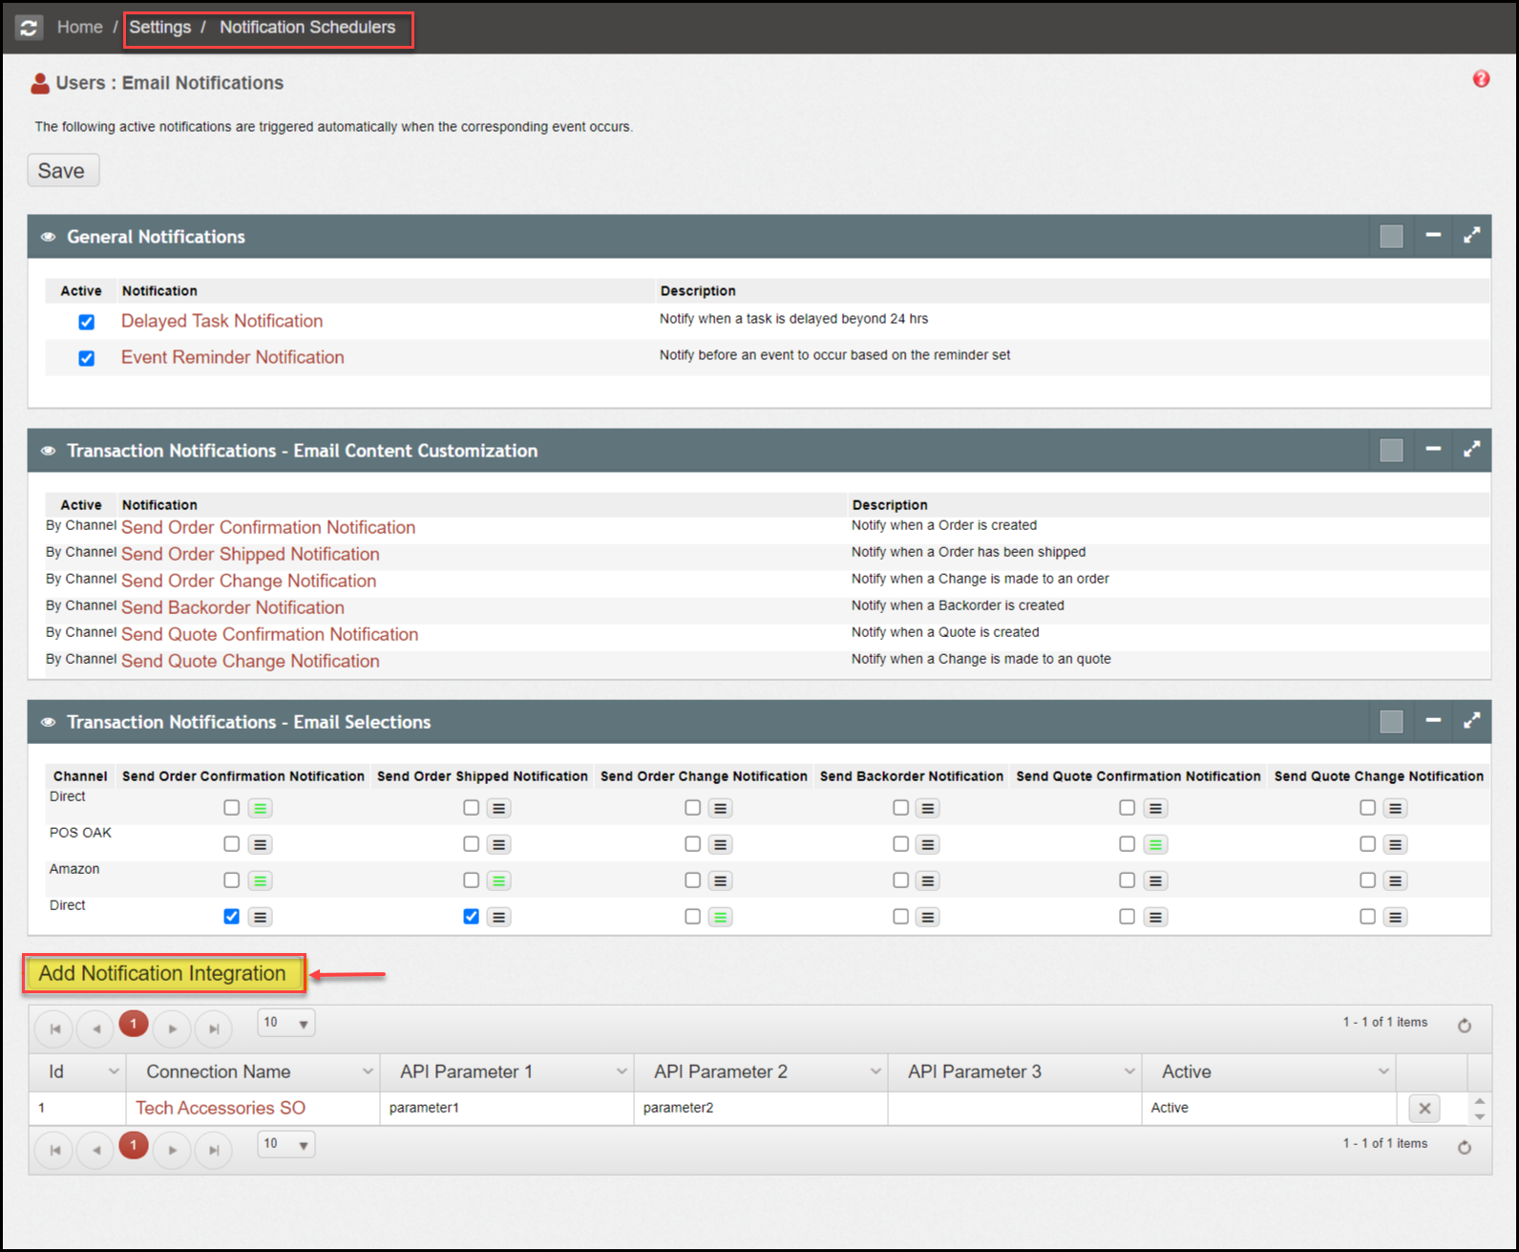
Task: Open email template icon for POS OAK Quote Confirmation
Action: 1155,844
